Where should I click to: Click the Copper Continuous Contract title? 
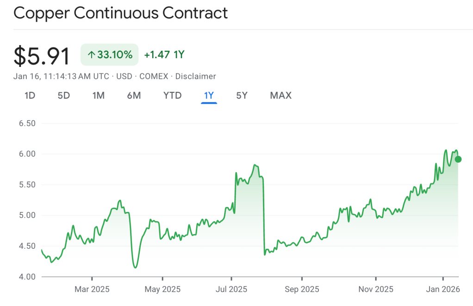120,13
